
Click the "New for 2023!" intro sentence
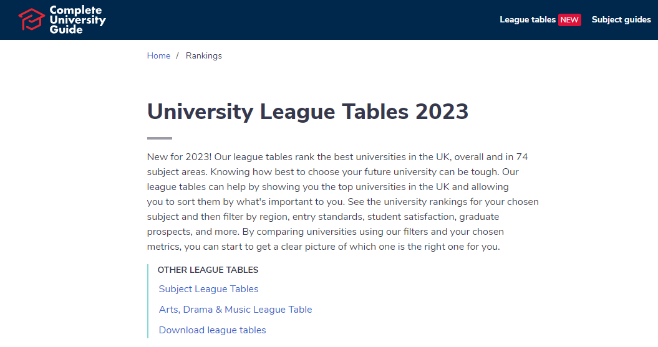pyautogui.click(x=179, y=157)
